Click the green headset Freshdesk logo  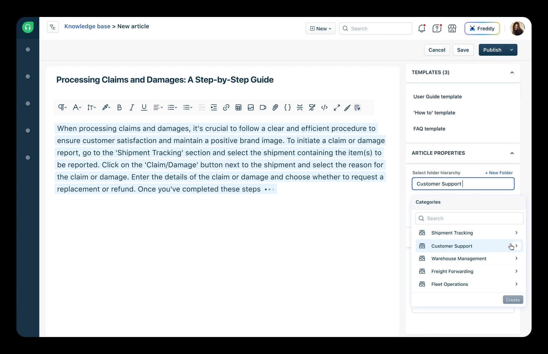[28, 27]
